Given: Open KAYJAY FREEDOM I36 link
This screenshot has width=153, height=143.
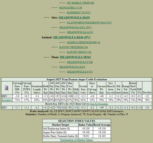Looking at the screenshot, I should (x=73, y=47).
